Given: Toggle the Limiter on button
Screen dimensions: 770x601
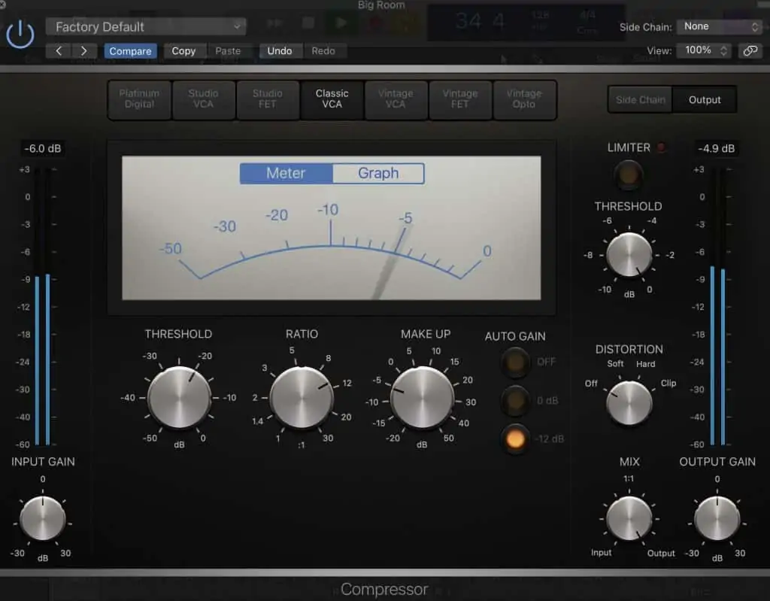Looking at the screenshot, I should 628,175.
